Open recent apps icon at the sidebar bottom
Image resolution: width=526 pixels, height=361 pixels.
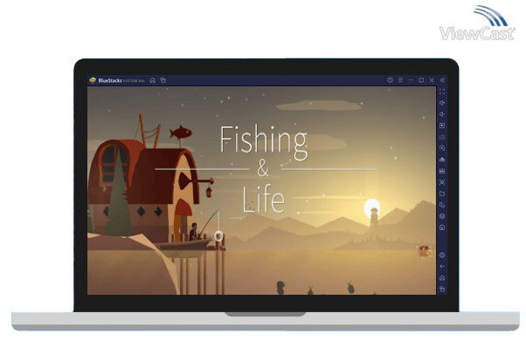click(442, 289)
